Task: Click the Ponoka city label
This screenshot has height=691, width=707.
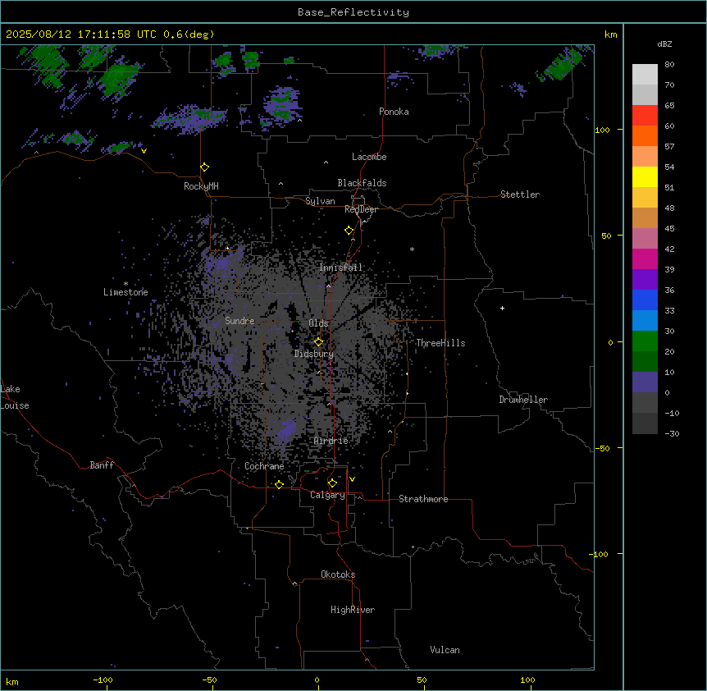Action: (394, 112)
